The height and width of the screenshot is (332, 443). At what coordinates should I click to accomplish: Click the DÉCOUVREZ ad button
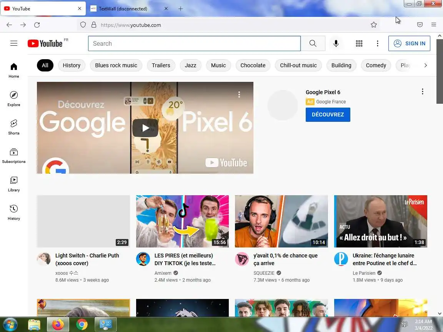[328, 115]
